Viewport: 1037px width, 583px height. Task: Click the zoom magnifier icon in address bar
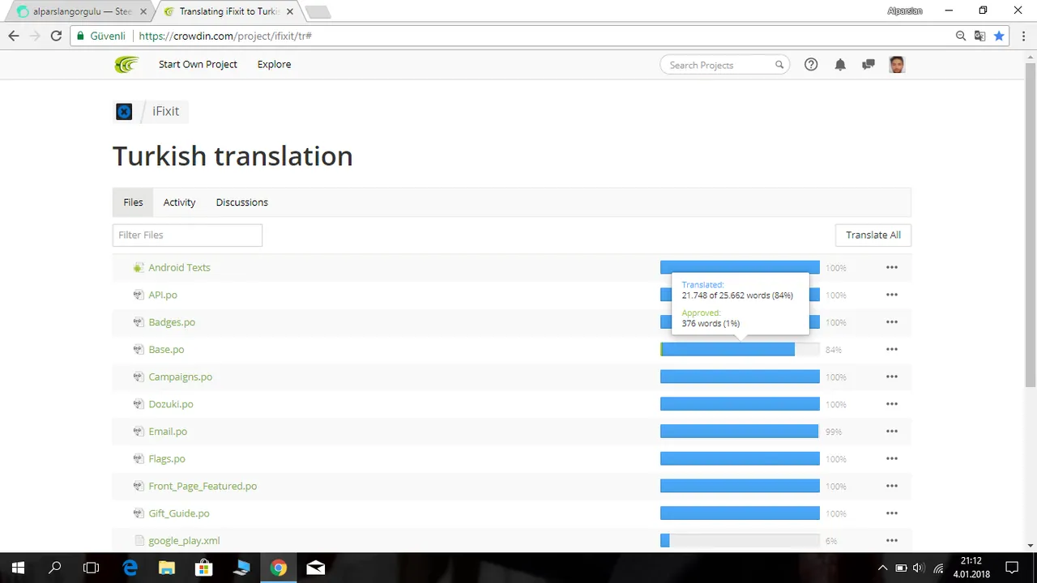[961, 36]
